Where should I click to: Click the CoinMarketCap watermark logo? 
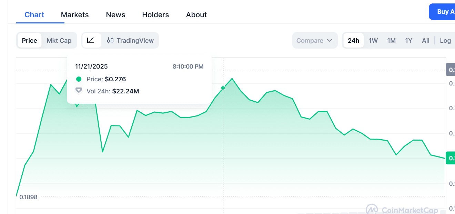[372, 209]
